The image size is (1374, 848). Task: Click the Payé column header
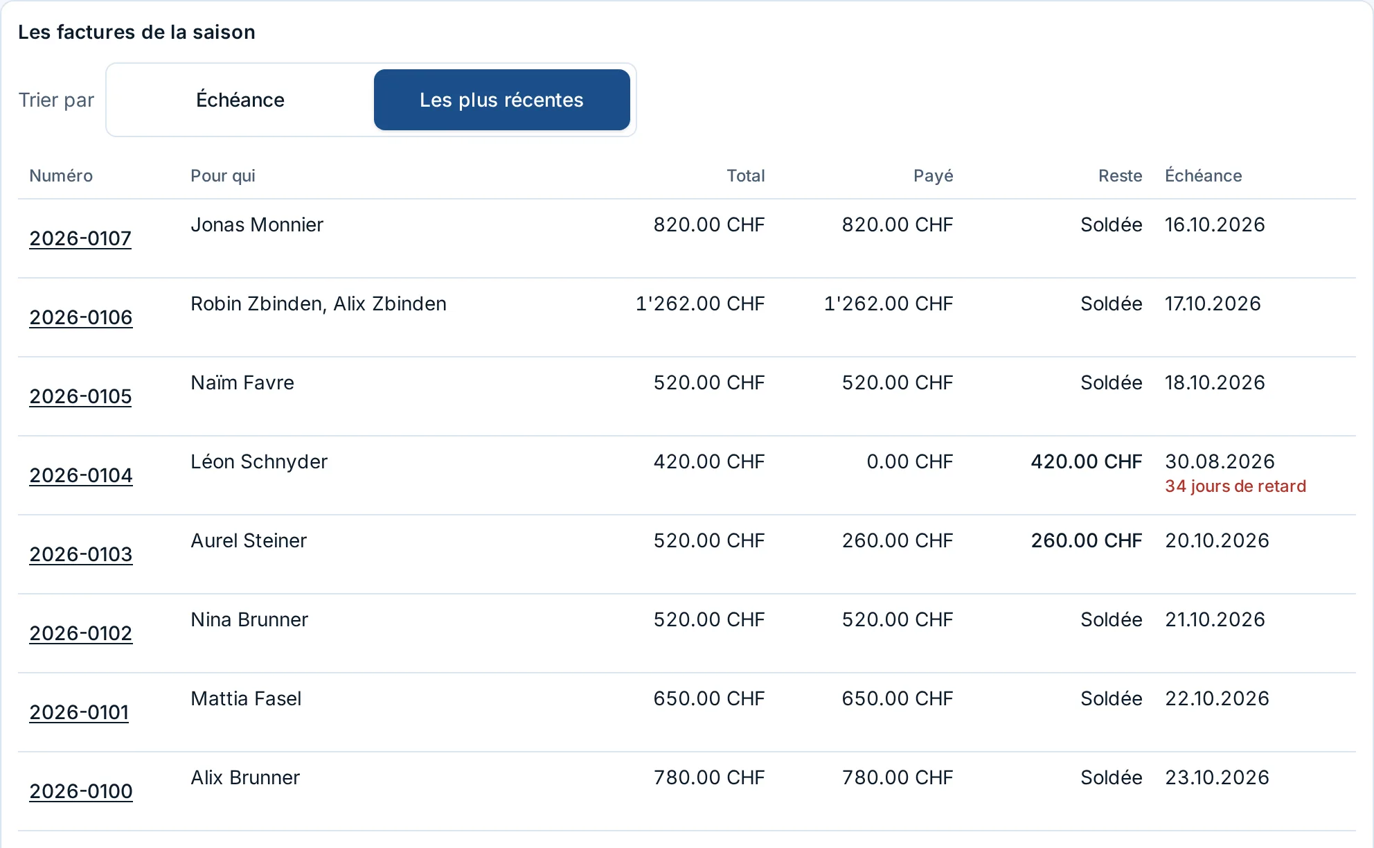934,176
